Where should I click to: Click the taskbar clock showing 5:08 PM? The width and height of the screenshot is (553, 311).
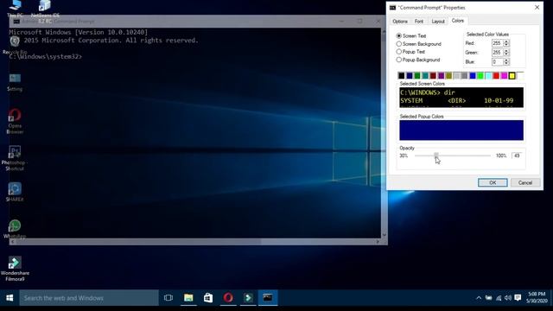(537, 297)
